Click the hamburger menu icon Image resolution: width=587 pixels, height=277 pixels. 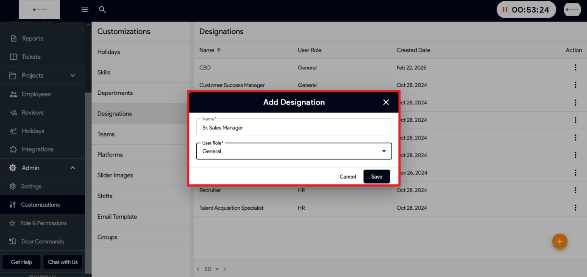point(85,10)
